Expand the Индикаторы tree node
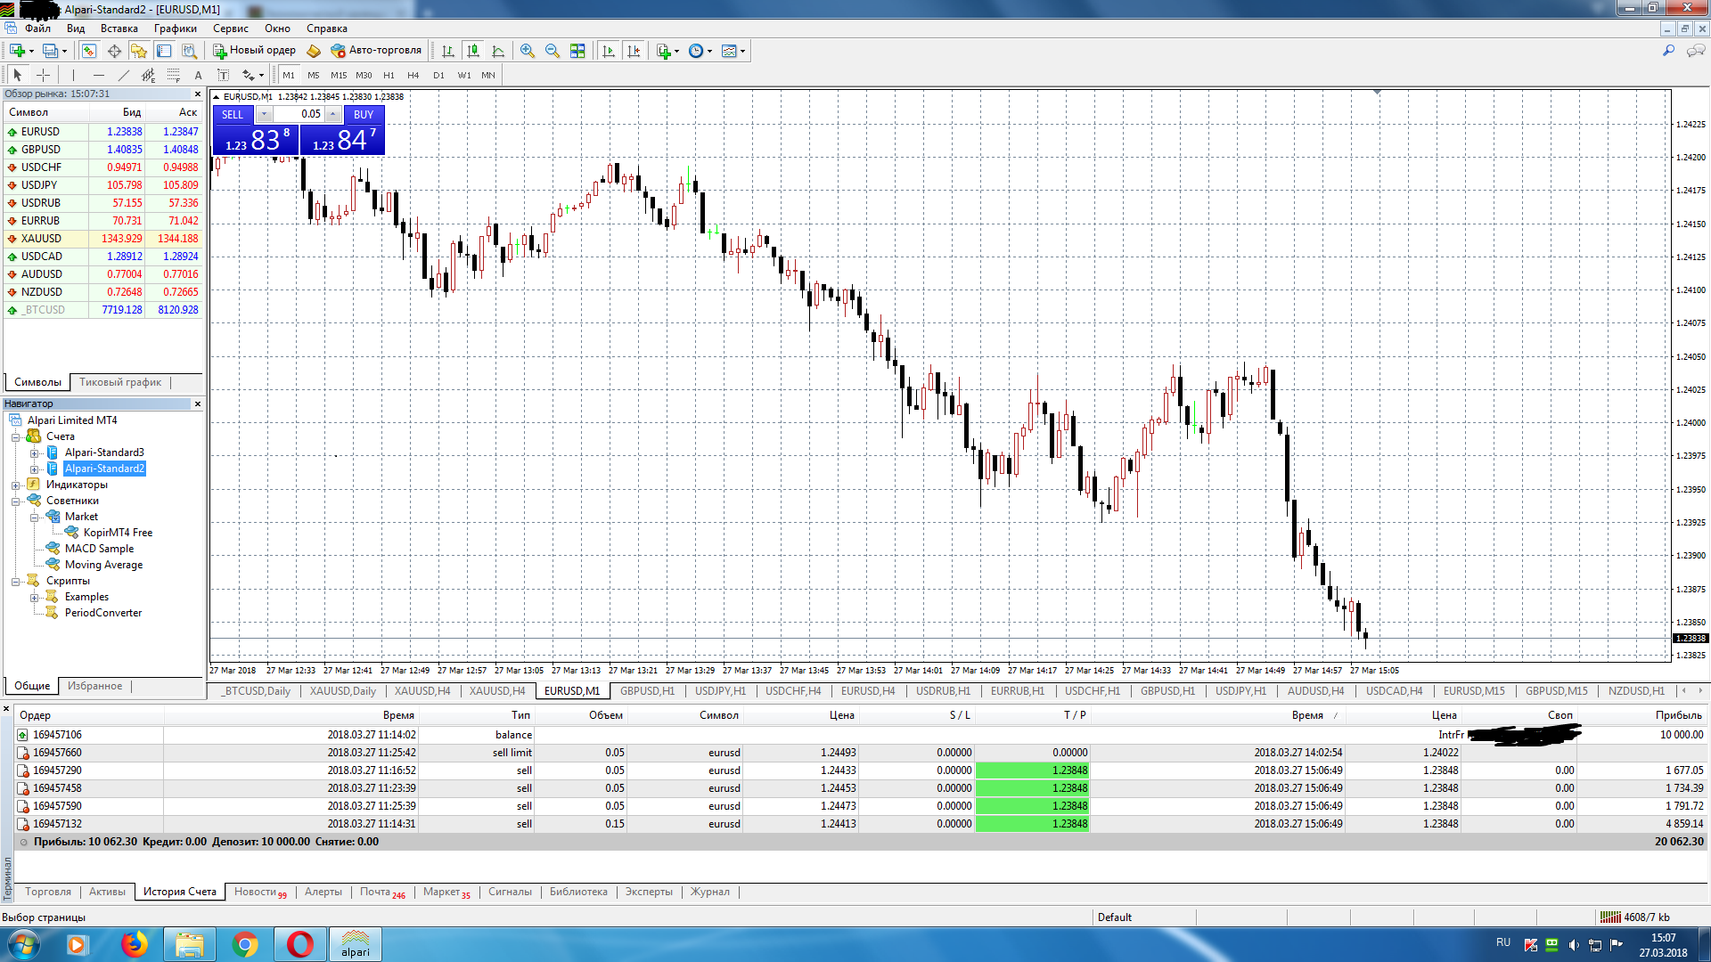 coord(15,485)
